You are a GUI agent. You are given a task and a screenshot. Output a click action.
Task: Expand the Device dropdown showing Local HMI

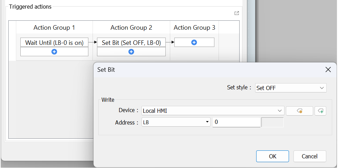point(213,111)
